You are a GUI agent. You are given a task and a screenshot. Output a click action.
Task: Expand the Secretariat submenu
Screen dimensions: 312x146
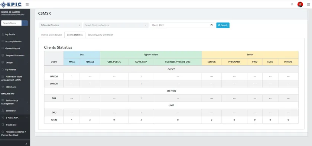(15, 111)
